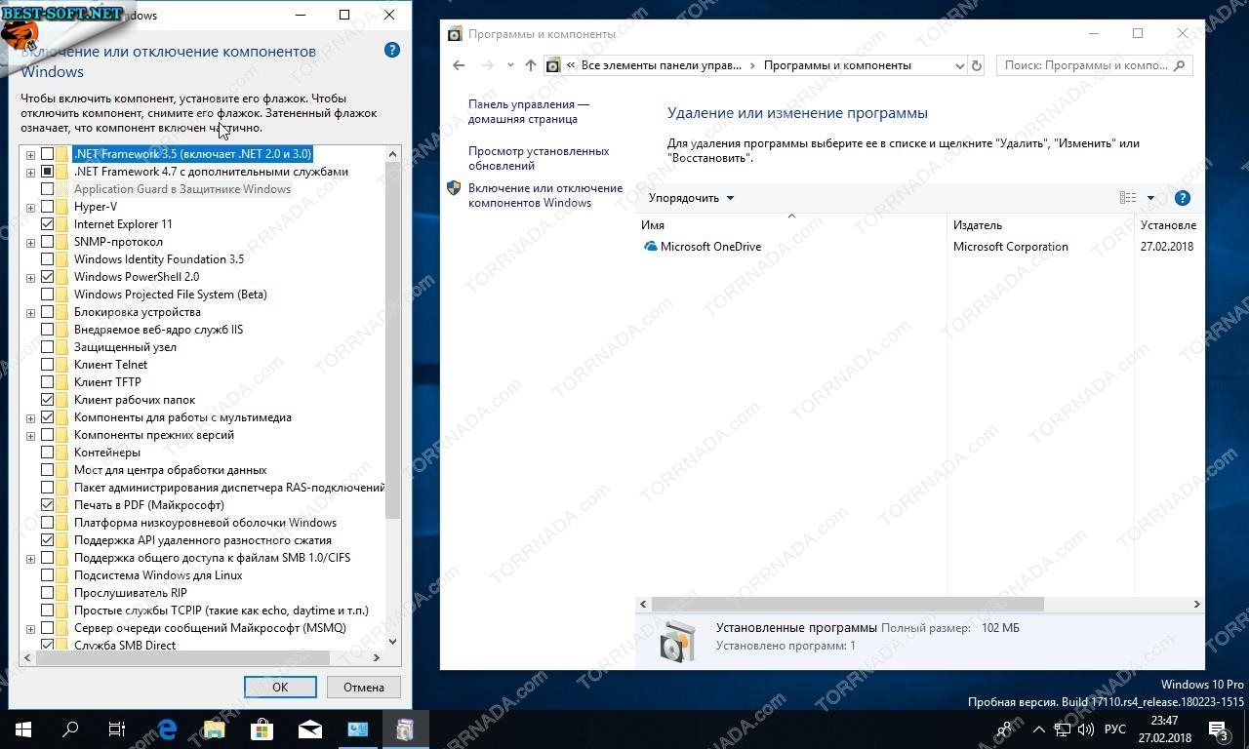
Task: Open network status icon in system tray
Action: pos(1063,729)
